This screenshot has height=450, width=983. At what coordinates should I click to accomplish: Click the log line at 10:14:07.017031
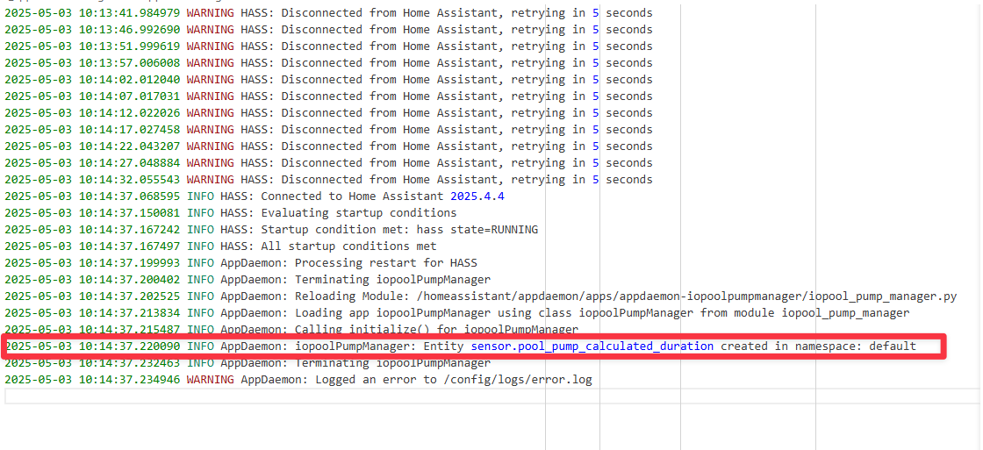328,96
